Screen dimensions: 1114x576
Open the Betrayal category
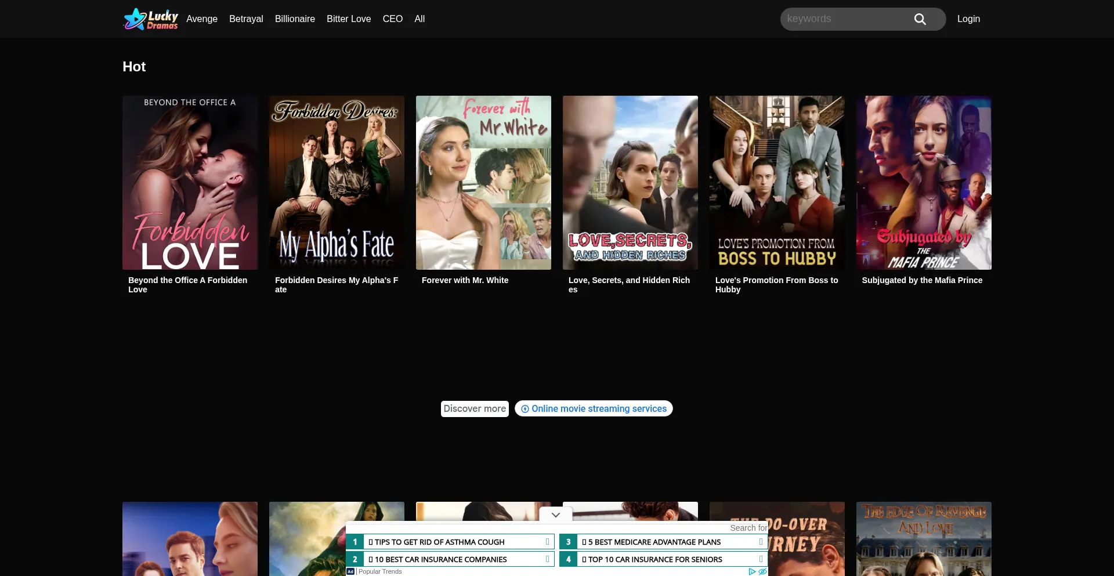point(245,19)
